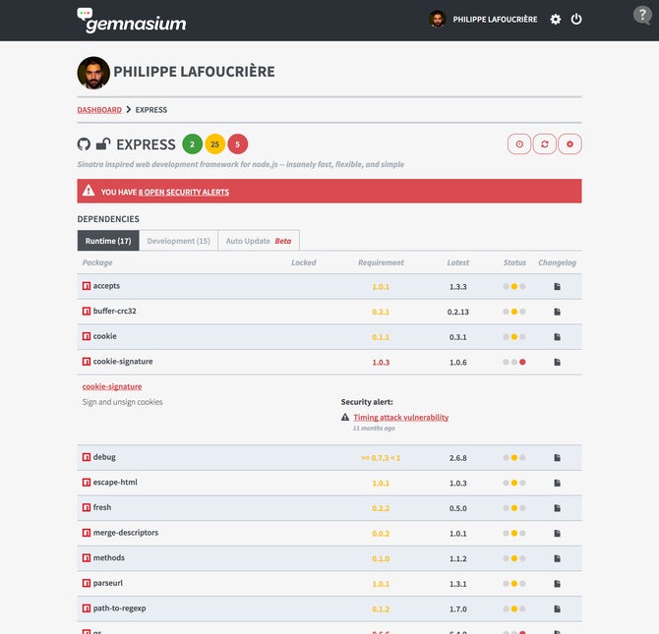Open the cookie-signature detail link
The height and width of the screenshot is (634, 659).
tap(112, 386)
